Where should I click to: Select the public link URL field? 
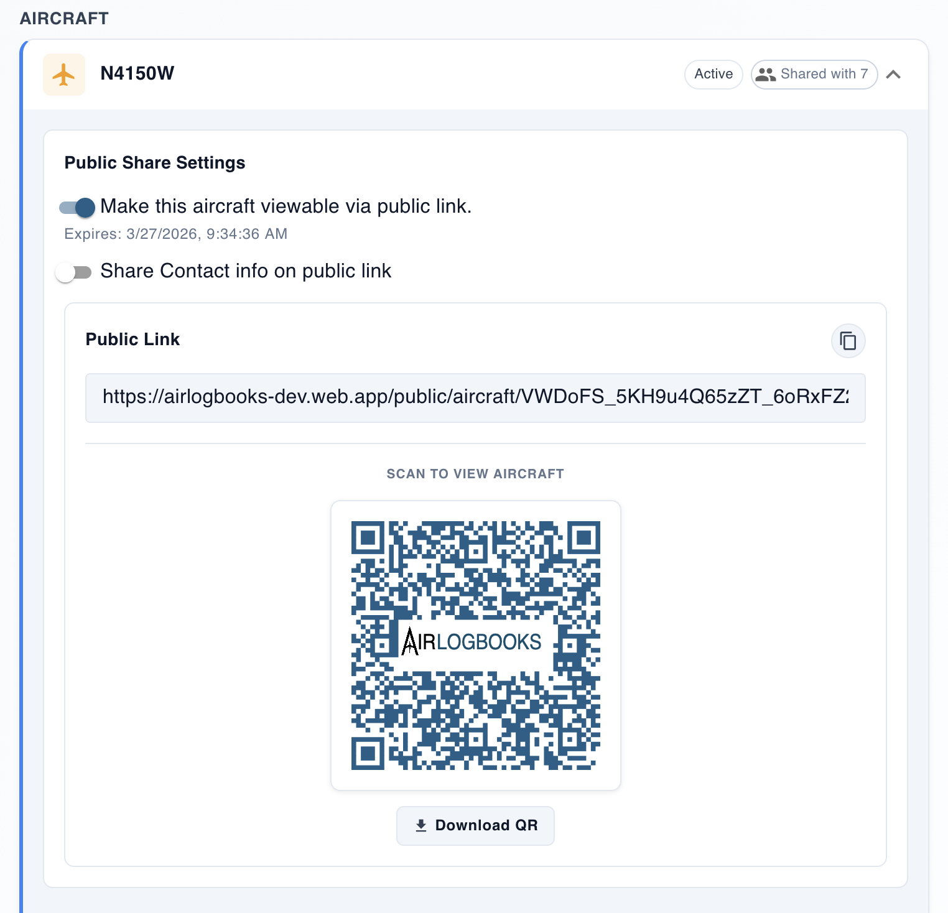475,398
